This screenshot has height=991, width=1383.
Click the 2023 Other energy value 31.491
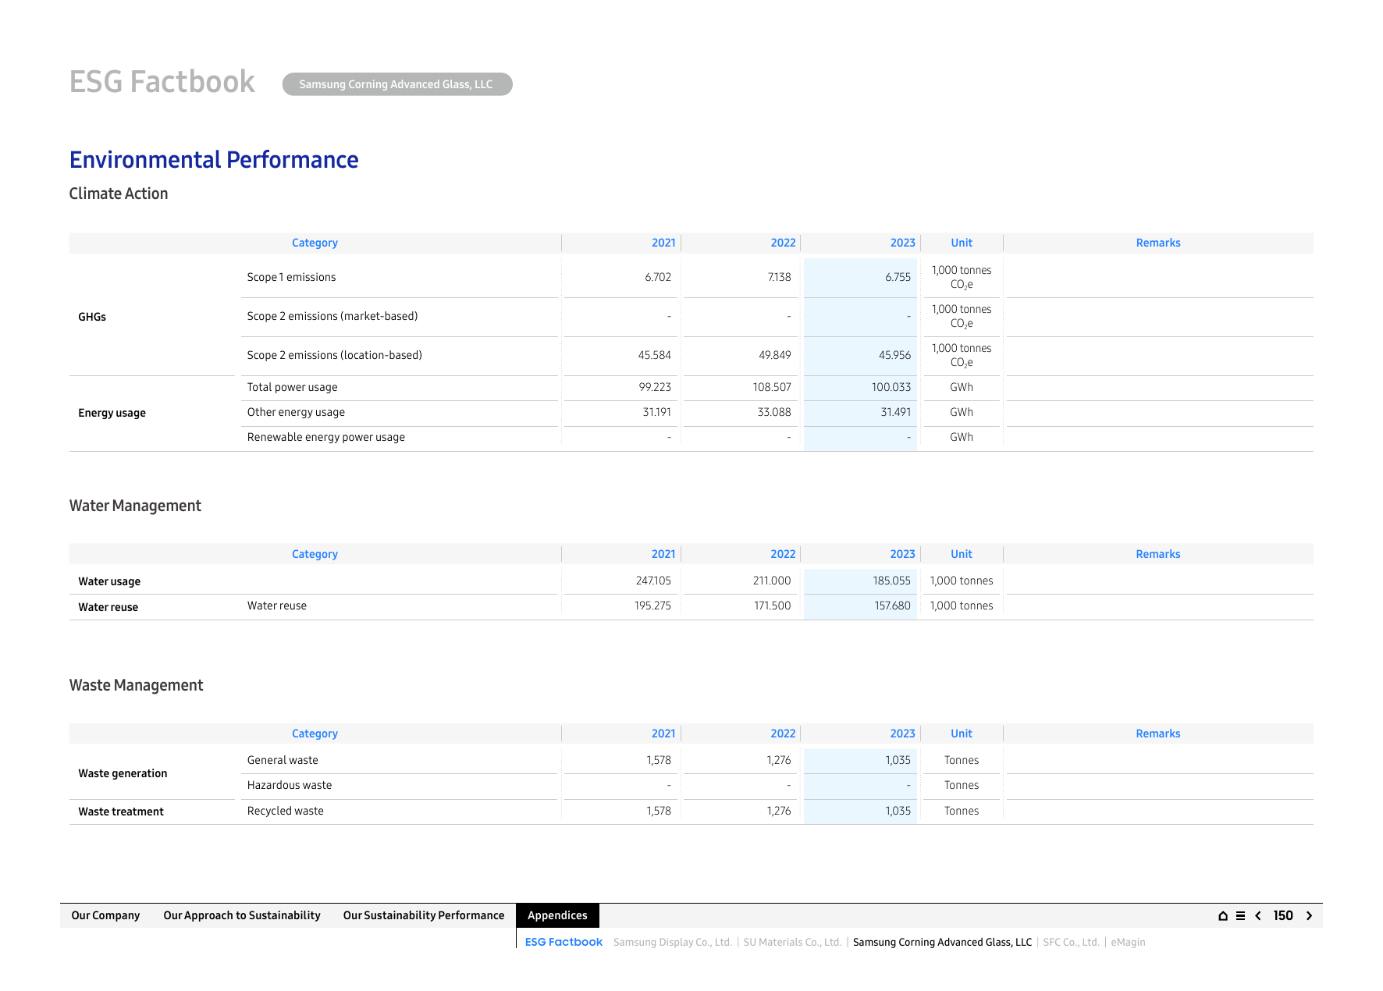coord(896,412)
